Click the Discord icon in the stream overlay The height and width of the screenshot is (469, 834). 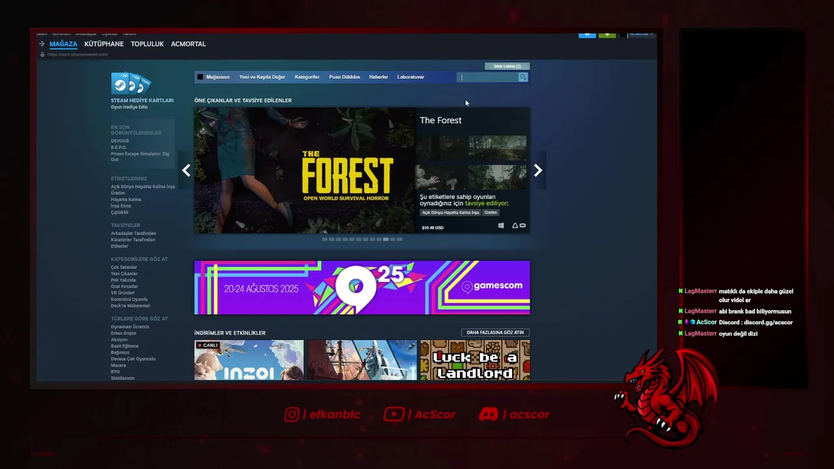tap(489, 414)
